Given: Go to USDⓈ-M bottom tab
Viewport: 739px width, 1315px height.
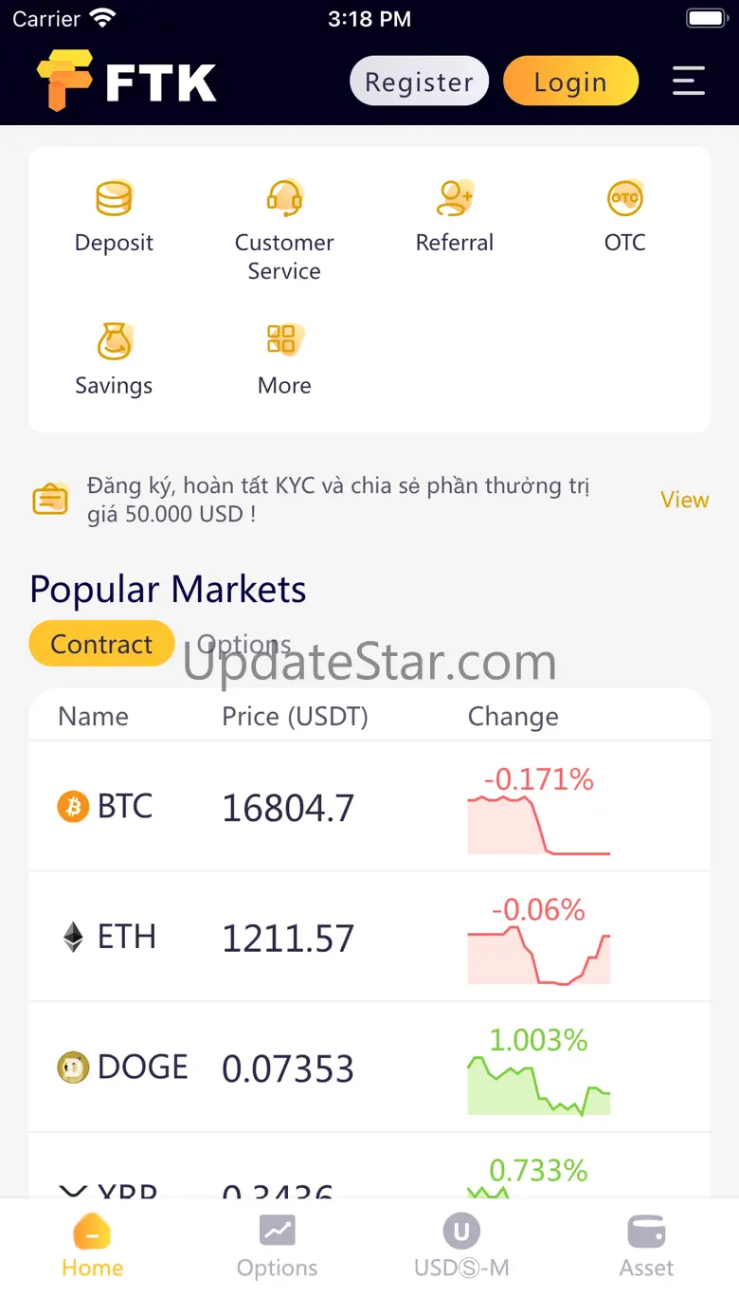Looking at the screenshot, I should tap(461, 1246).
